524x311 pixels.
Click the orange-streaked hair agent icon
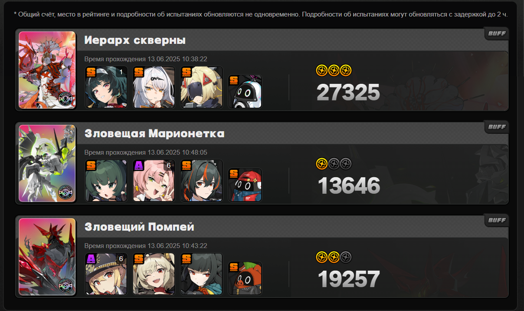(202, 180)
